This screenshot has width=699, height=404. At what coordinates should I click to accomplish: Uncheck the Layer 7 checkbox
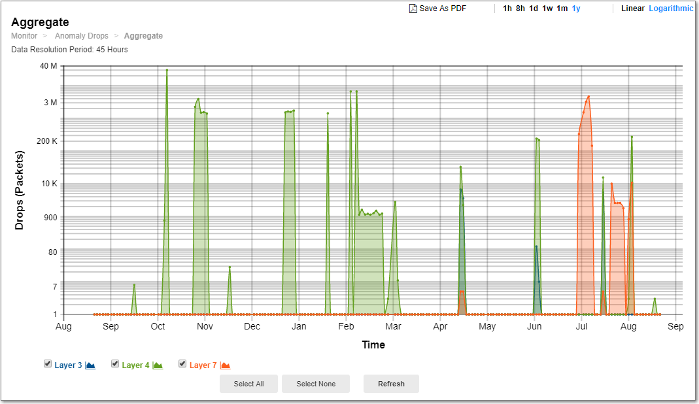tap(182, 364)
